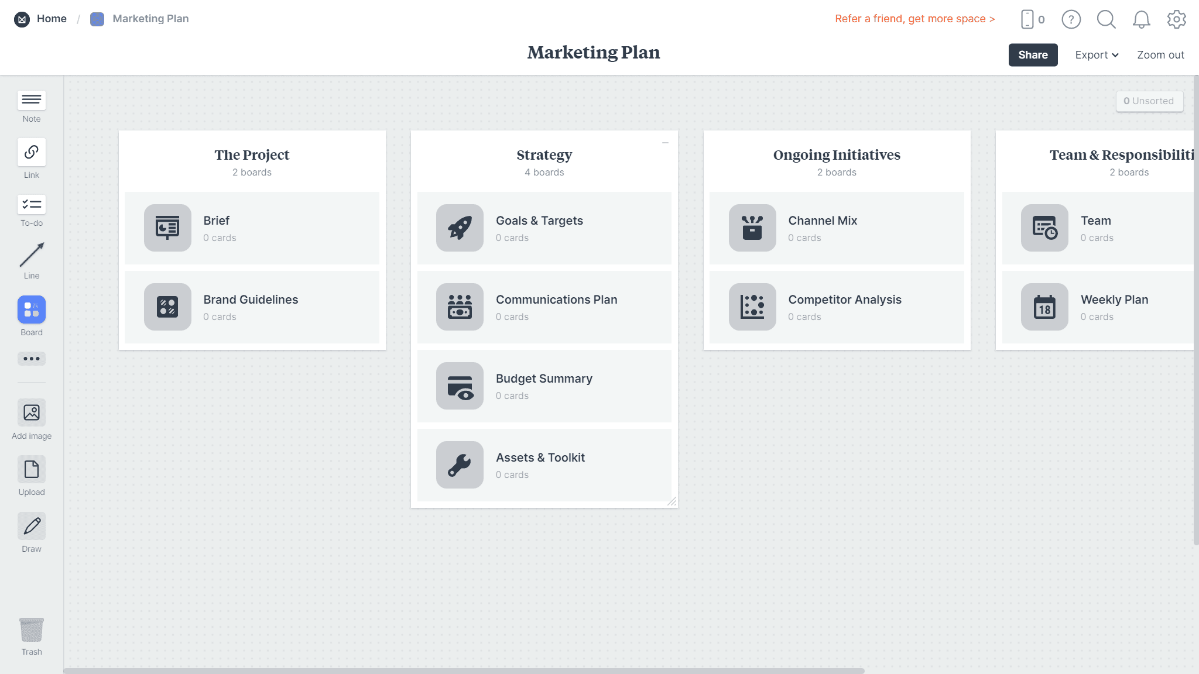Open the Trash bin
The height and width of the screenshot is (674, 1199).
(32, 630)
